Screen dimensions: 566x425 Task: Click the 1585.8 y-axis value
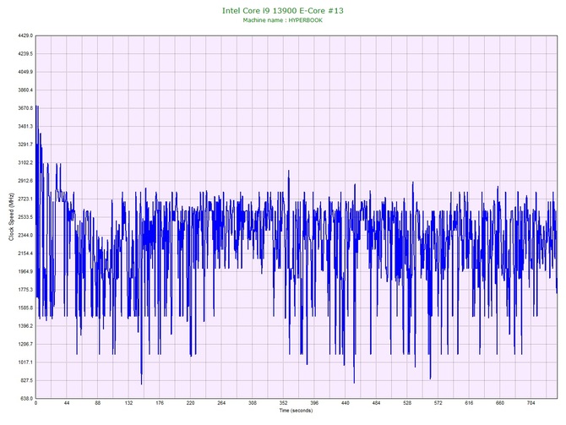[x=25, y=308]
